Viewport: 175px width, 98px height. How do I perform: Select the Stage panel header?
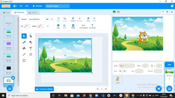click(169, 65)
